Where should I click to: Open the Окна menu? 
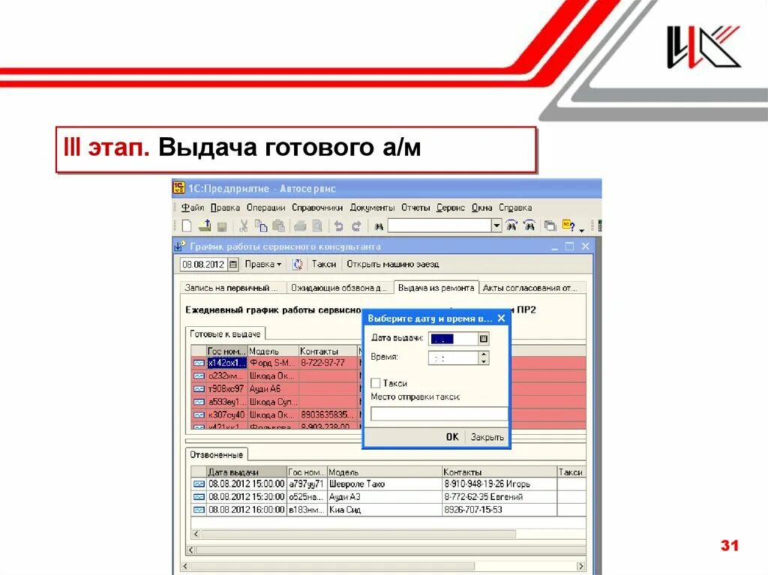[x=482, y=208]
